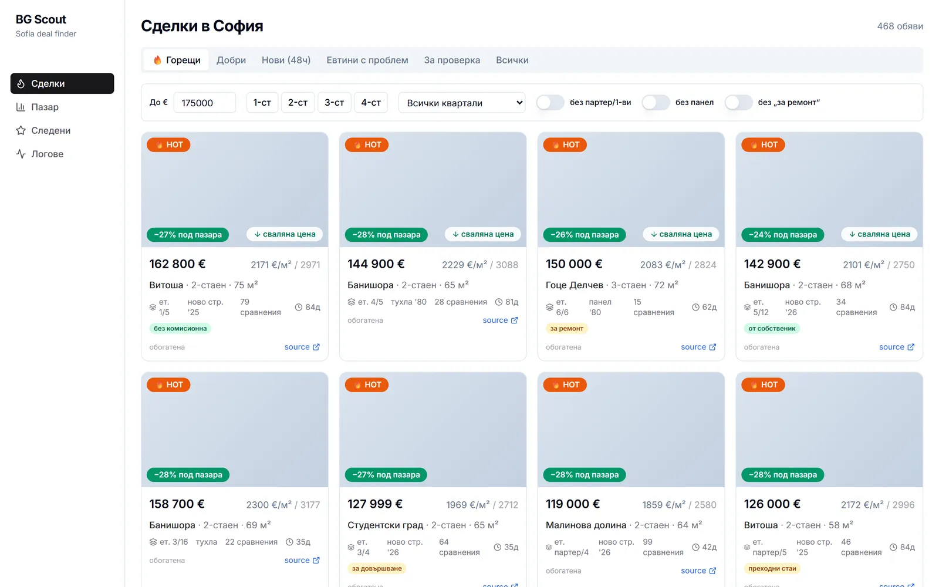The height and width of the screenshot is (587, 939).
Task: Click the star icon beside Следени
Action: (x=21, y=130)
